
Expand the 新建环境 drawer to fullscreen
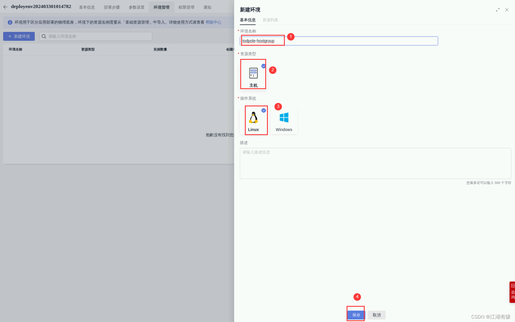pos(498,9)
